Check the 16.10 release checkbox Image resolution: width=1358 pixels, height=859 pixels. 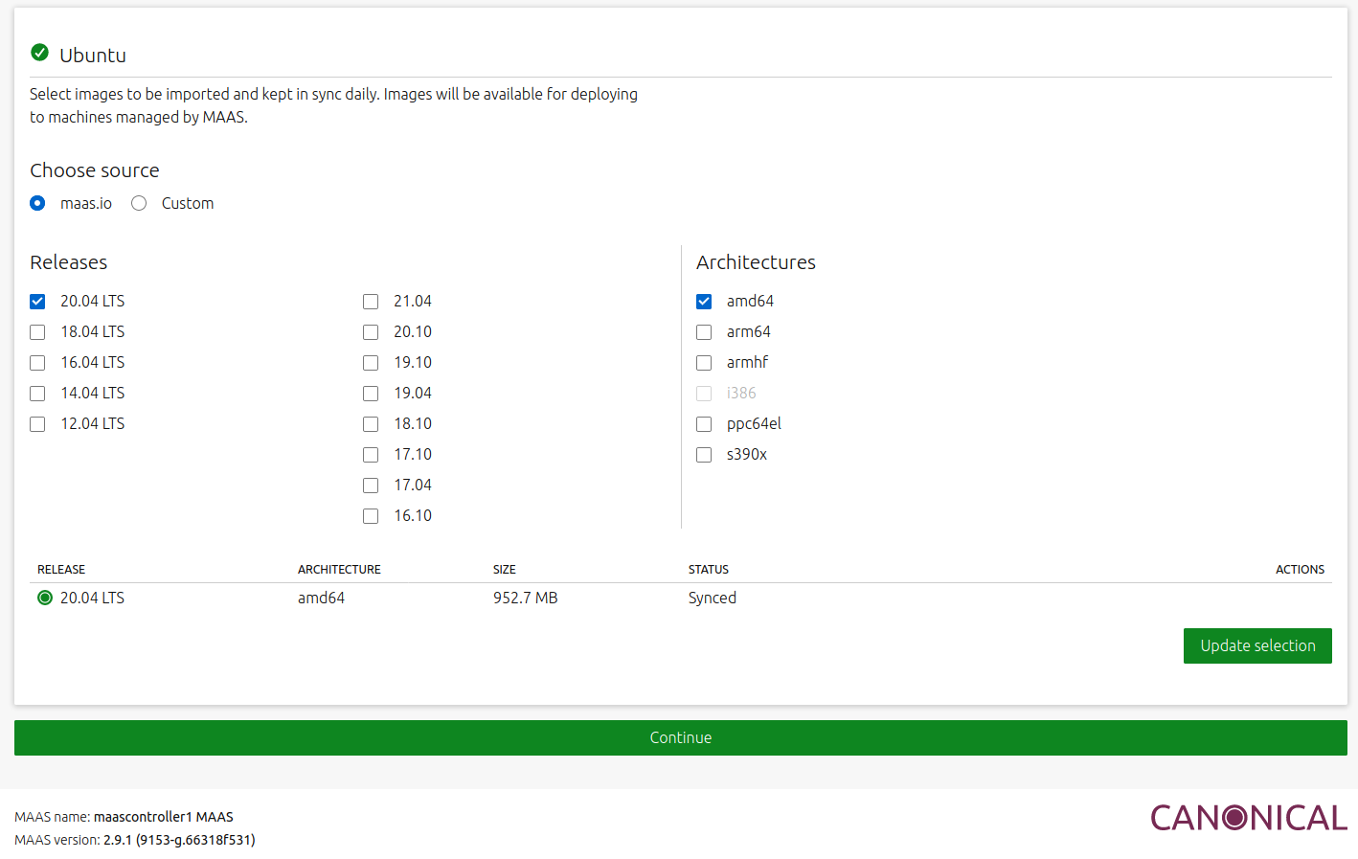(371, 516)
